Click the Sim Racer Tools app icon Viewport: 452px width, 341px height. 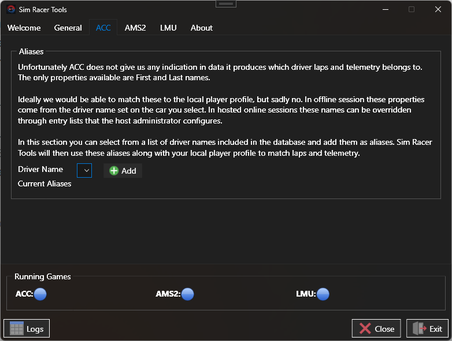click(11, 10)
